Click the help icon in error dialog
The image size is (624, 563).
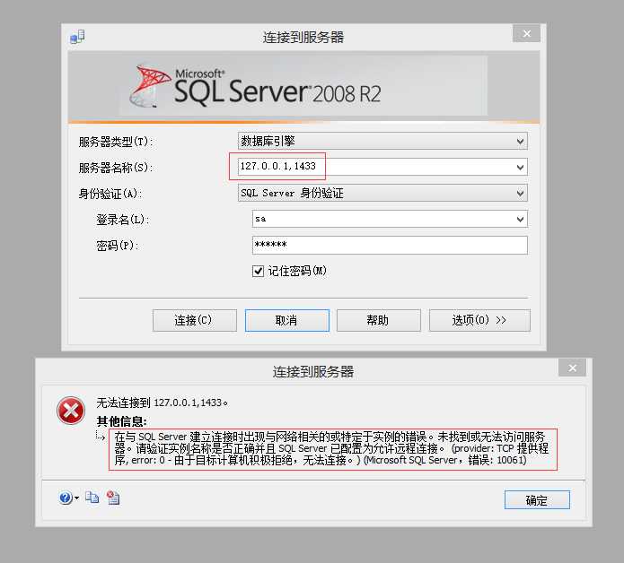pyautogui.click(x=66, y=498)
